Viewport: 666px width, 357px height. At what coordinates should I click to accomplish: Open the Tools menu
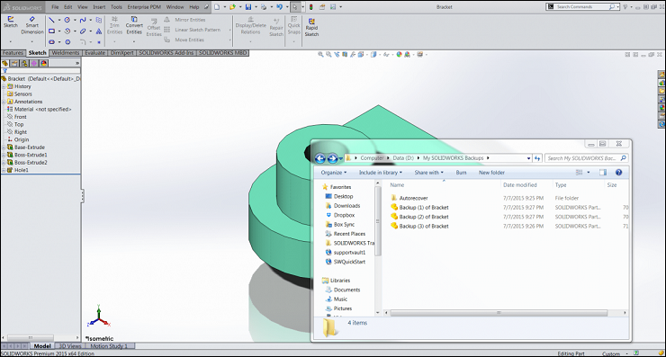point(116,7)
